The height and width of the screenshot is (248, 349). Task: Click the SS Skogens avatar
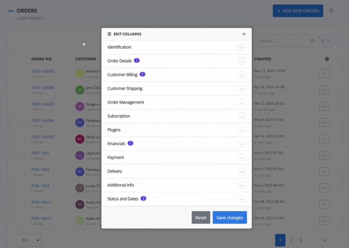pos(80,106)
